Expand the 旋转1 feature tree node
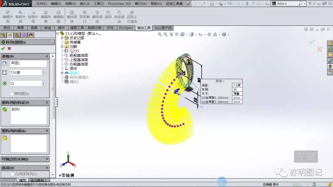 62,73
